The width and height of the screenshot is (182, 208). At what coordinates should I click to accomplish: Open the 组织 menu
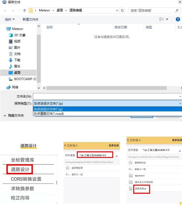coord(10,19)
